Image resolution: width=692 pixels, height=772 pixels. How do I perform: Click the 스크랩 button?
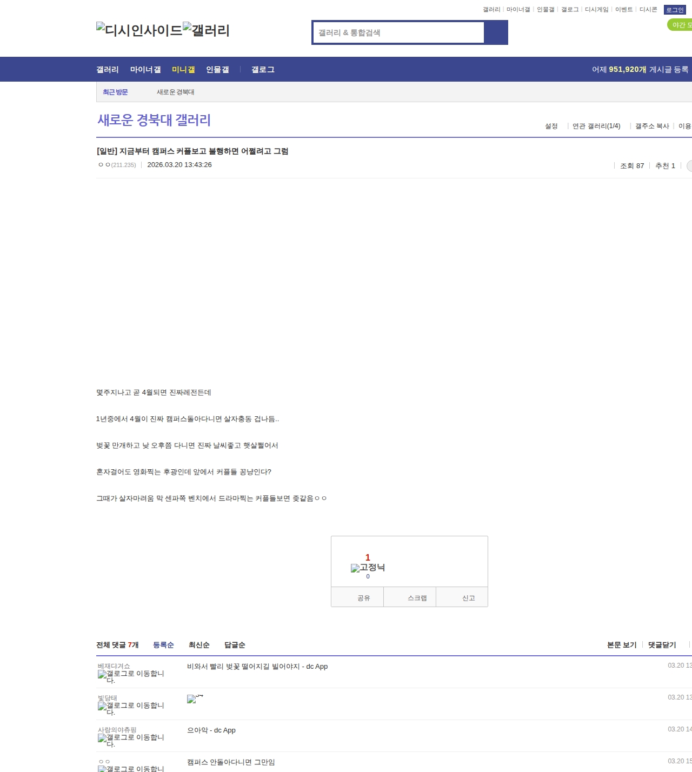click(x=417, y=598)
